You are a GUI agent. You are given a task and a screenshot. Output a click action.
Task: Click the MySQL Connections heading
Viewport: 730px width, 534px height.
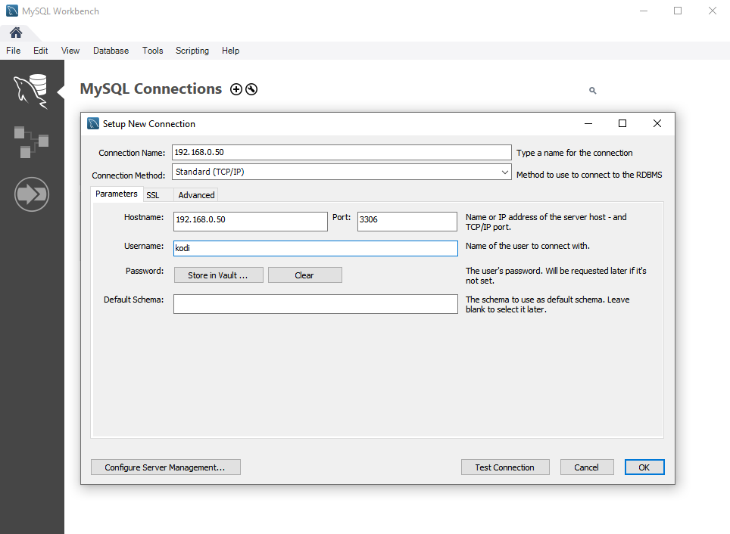point(151,88)
